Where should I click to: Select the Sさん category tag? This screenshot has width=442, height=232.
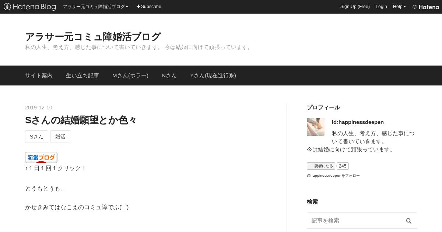click(36, 137)
